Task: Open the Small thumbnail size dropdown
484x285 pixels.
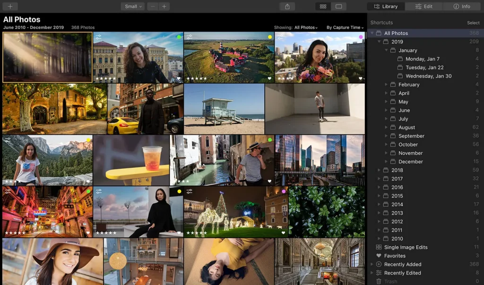Action: pos(132,7)
